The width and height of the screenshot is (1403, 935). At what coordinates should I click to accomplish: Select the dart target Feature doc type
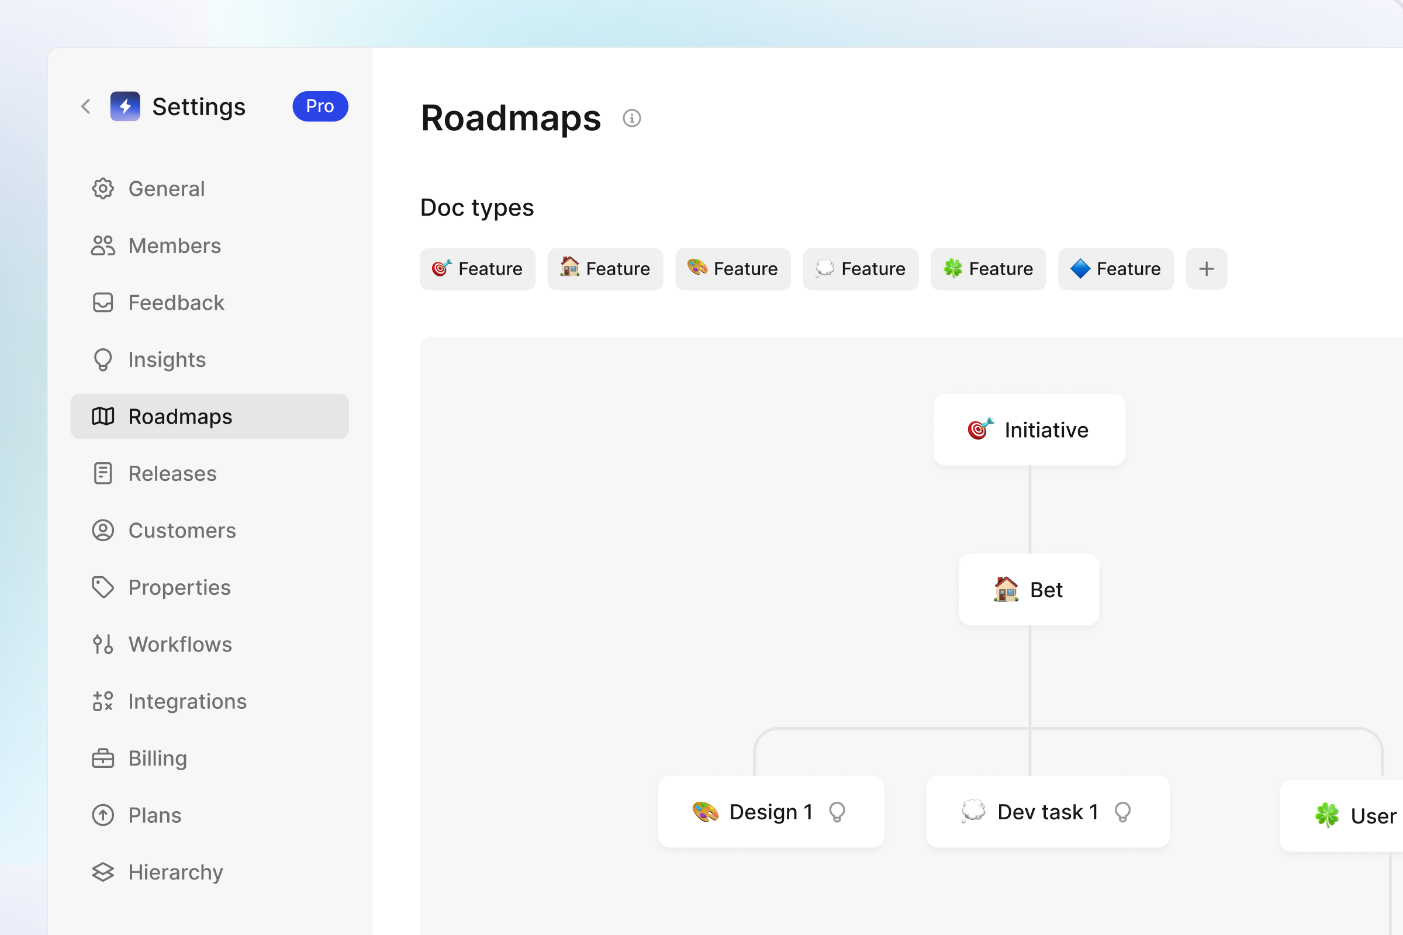coord(478,269)
